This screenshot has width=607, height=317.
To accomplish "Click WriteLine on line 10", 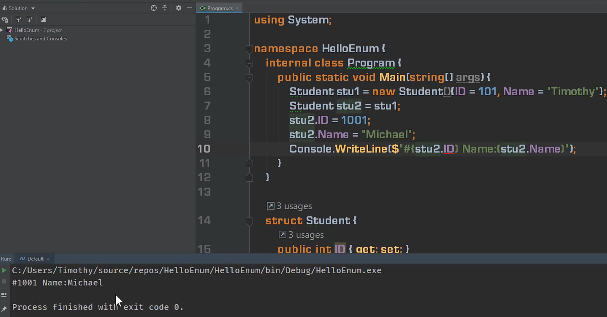I will (361, 149).
